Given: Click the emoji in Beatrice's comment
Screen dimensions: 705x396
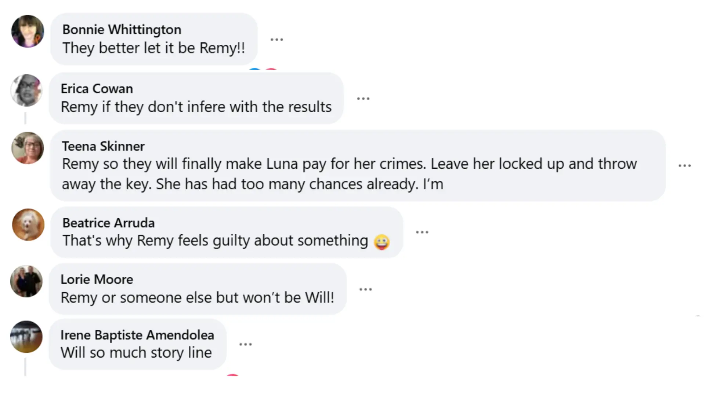Looking at the screenshot, I should pyautogui.click(x=382, y=242).
